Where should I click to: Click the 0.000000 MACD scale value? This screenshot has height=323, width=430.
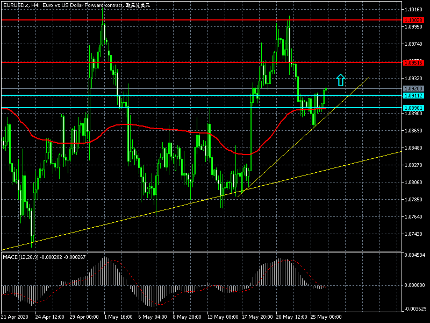pyautogui.click(x=414, y=285)
